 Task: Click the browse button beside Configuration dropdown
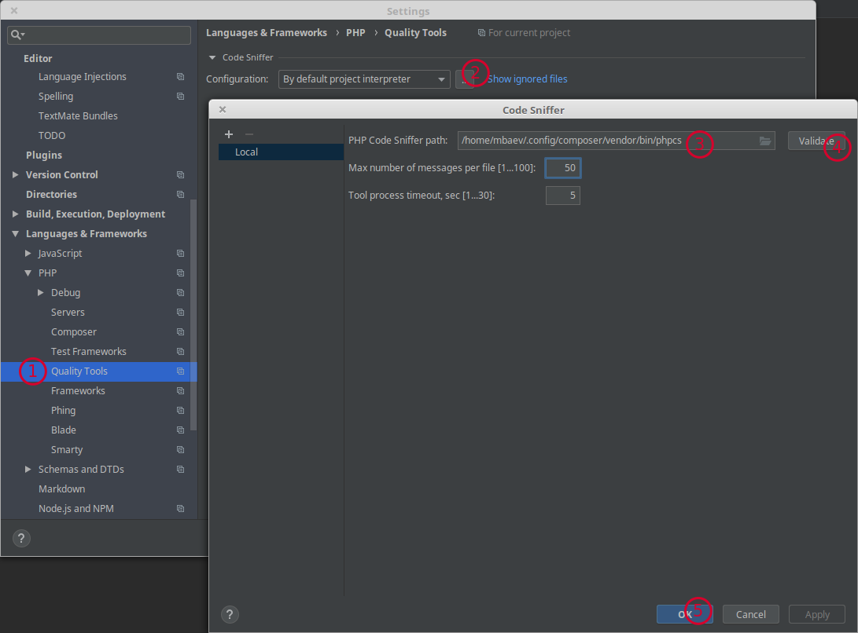tap(465, 79)
